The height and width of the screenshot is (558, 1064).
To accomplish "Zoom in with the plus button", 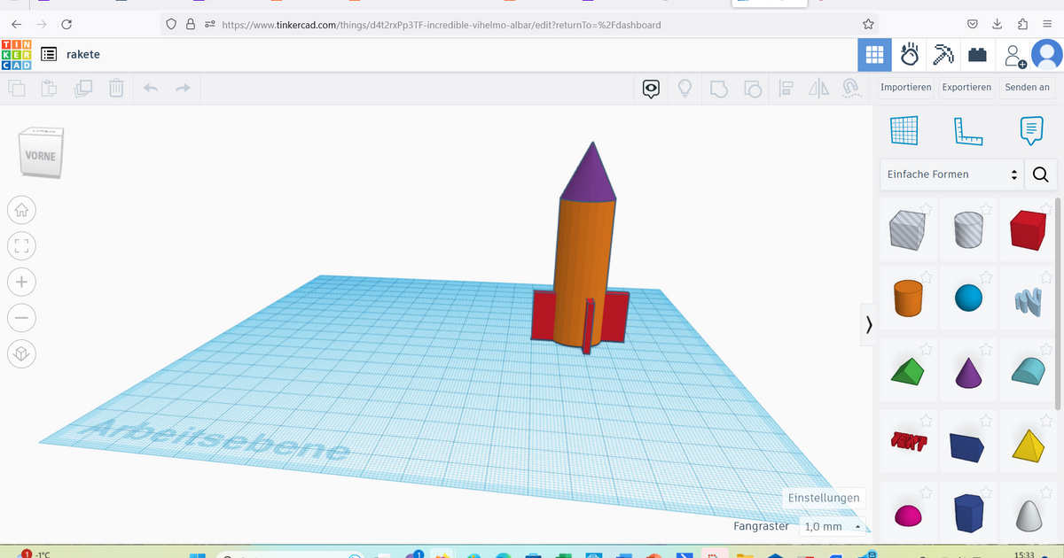I will [x=22, y=283].
